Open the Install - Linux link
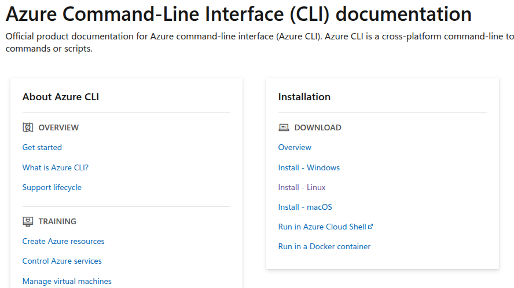Image resolution: width=514 pixels, height=288 pixels. [302, 187]
